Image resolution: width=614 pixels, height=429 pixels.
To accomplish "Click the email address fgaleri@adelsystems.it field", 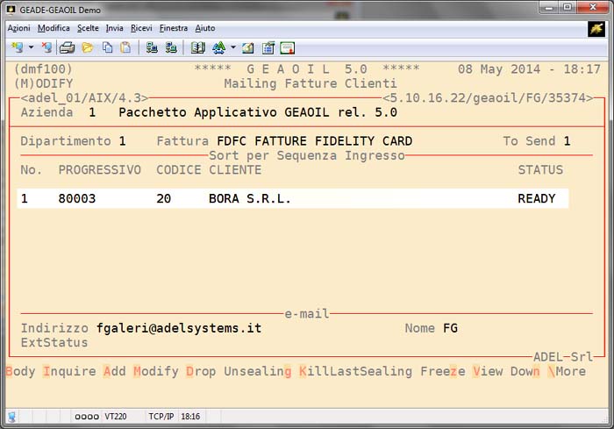I will click(179, 328).
